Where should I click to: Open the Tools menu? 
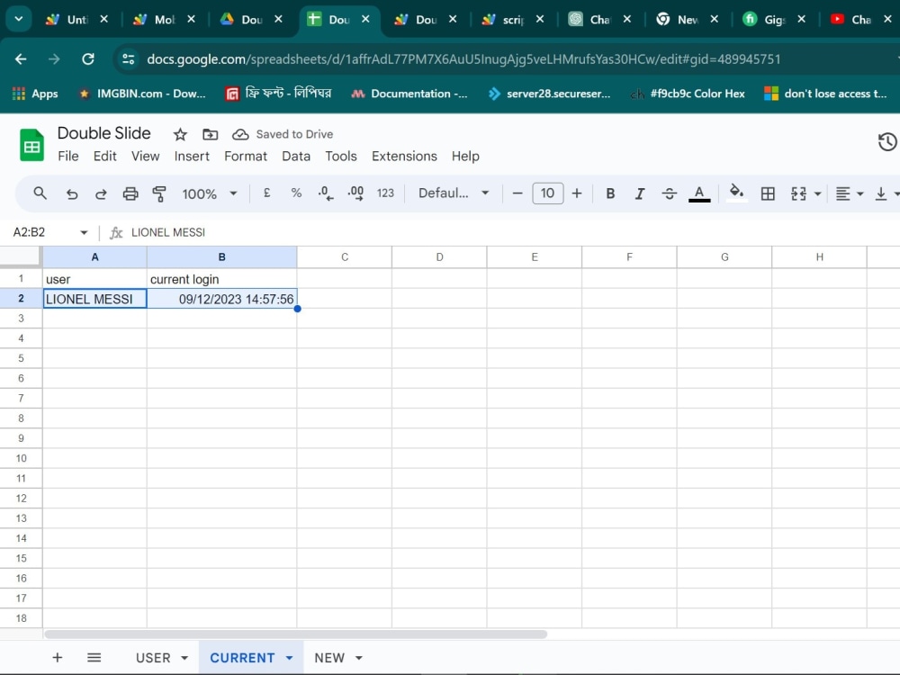pos(341,156)
